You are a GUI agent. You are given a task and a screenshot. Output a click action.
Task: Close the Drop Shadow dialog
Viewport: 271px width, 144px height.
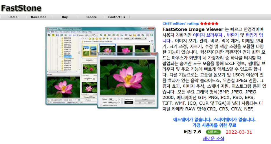(x=154, y=54)
